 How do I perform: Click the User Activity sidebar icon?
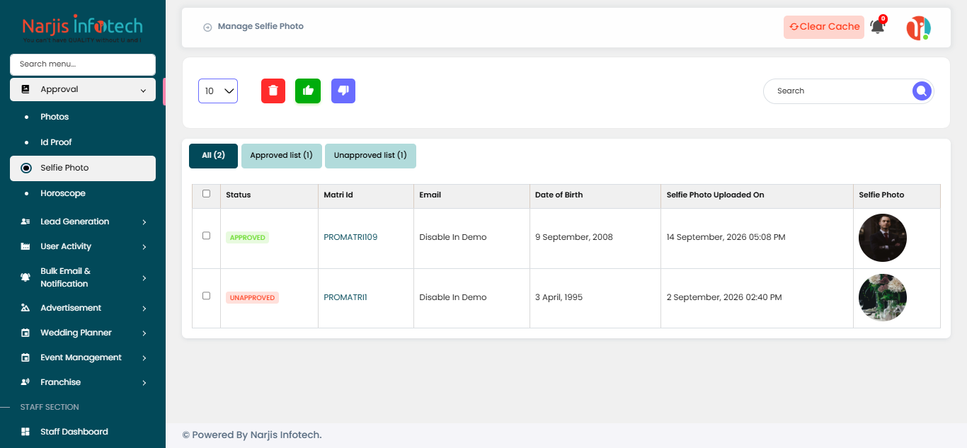coord(25,246)
